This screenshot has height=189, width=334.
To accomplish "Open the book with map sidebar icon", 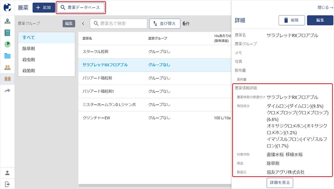I will point(8,67).
